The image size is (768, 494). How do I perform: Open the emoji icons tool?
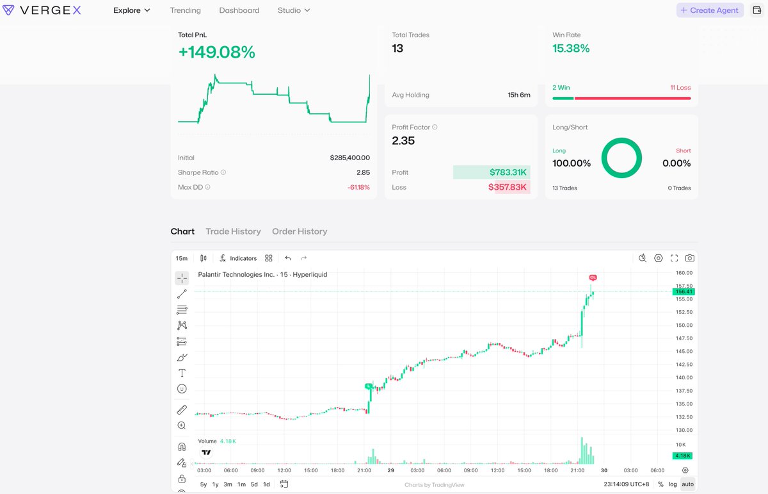pyautogui.click(x=182, y=389)
